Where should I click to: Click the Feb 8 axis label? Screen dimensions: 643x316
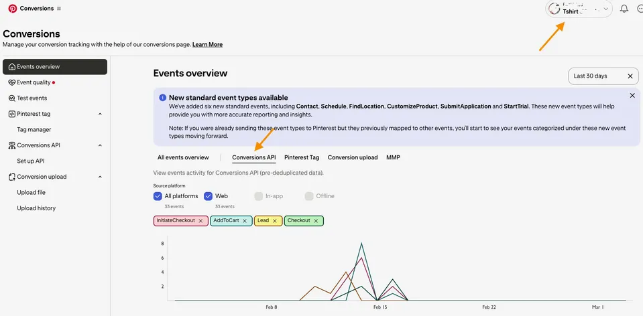(272, 307)
